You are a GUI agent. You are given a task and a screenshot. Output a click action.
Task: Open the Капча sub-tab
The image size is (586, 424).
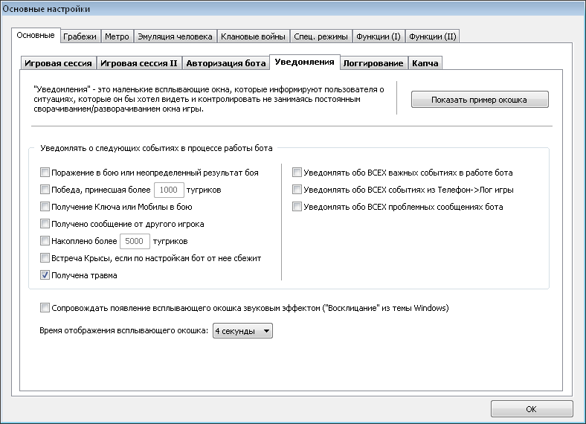click(425, 63)
